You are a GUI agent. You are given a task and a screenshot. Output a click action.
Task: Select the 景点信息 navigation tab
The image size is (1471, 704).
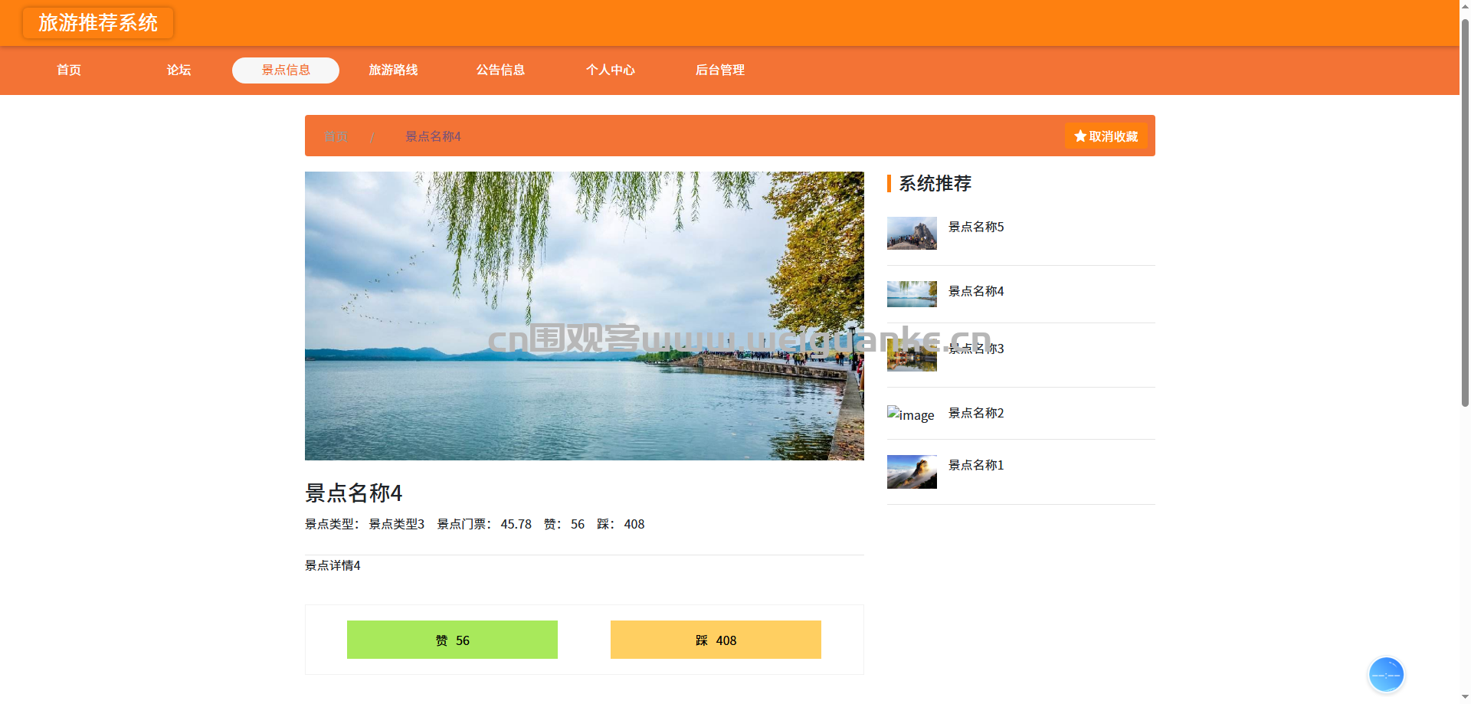click(286, 70)
